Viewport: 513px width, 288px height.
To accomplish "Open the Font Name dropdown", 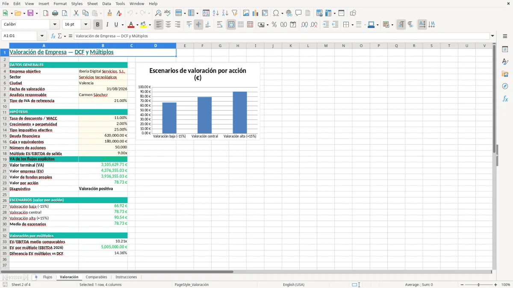I will (54, 25).
